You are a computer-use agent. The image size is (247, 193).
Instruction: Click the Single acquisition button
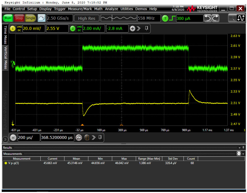30,18
